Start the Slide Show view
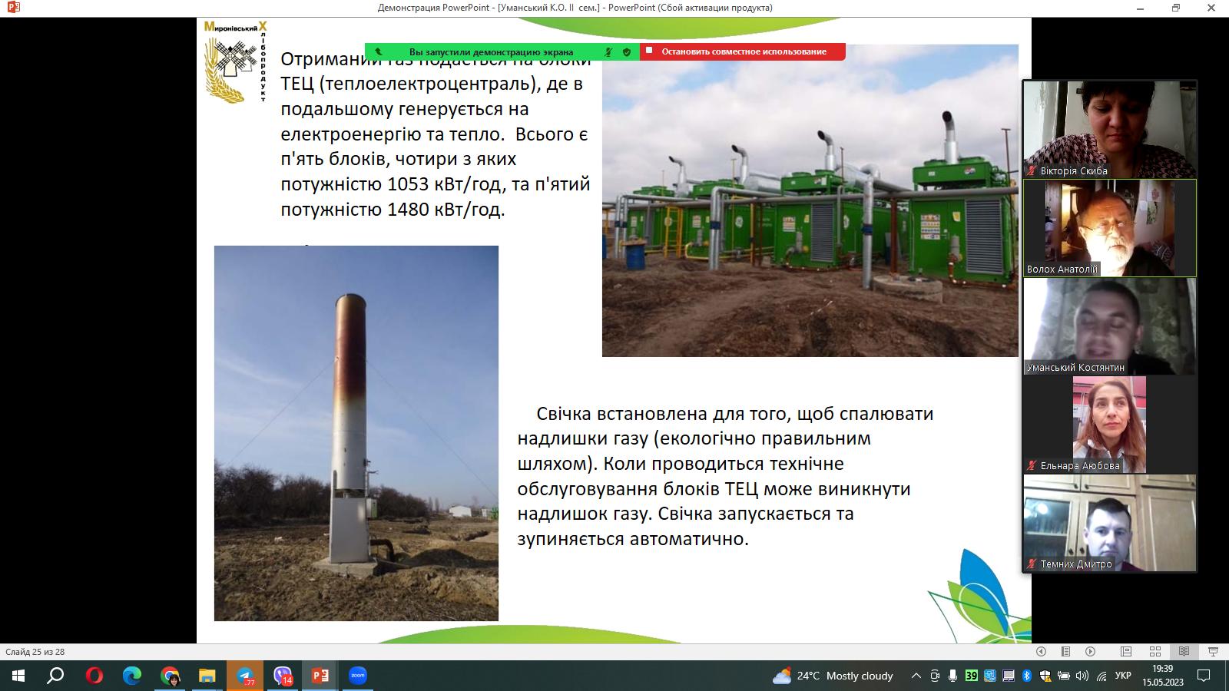 point(1214,652)
